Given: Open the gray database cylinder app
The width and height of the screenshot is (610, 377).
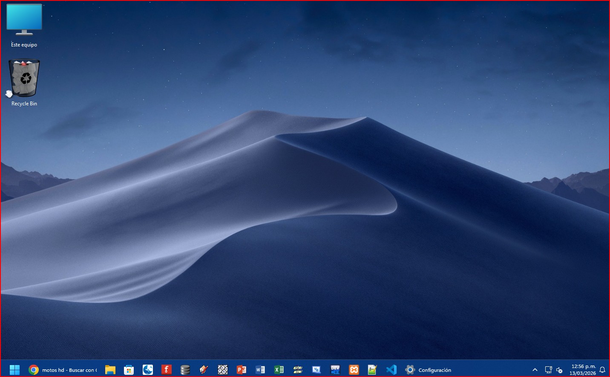Looking at the screenshot, I should click(185, 370).
